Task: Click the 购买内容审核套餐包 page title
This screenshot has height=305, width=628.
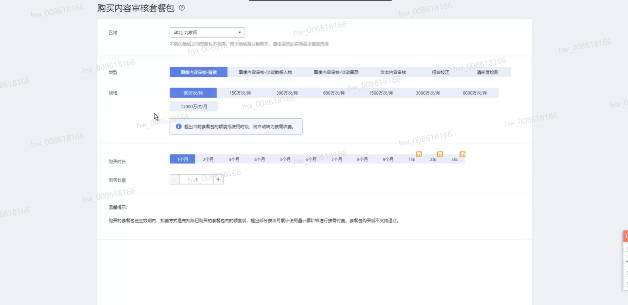Action: [136, 8]
